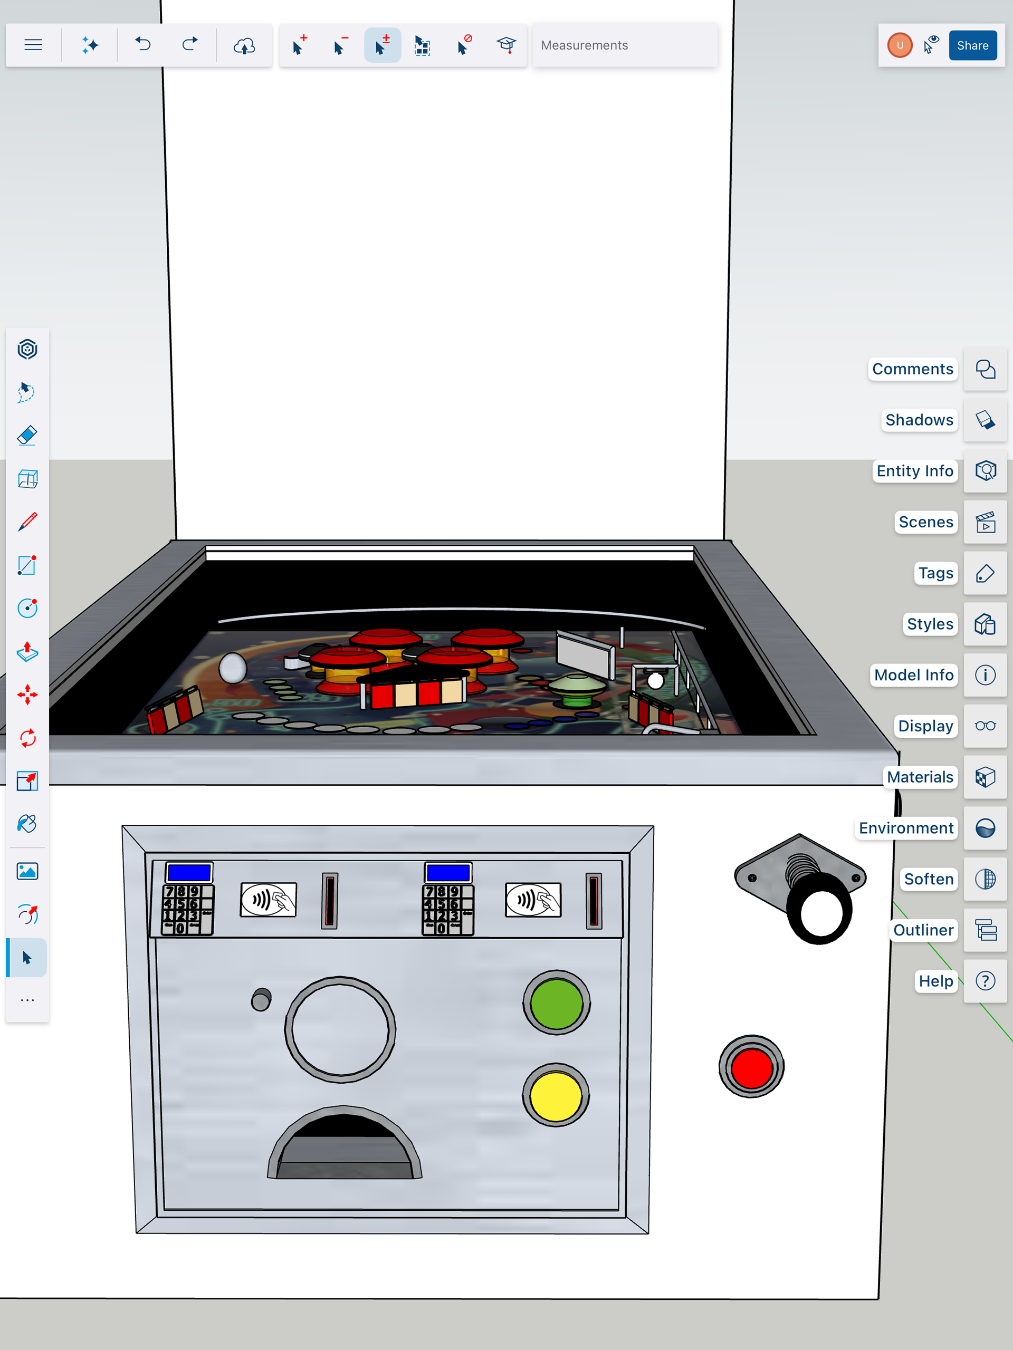Select the Eraser tool
Image resolution: width=1013 pixels, height=1350 pixels.
pos(27,436)
